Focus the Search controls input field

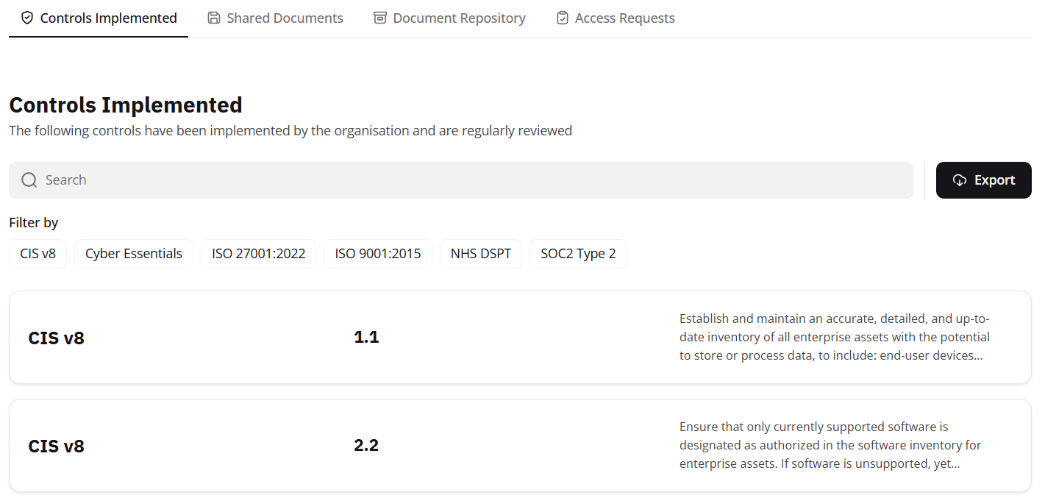(x=471, y=180)
